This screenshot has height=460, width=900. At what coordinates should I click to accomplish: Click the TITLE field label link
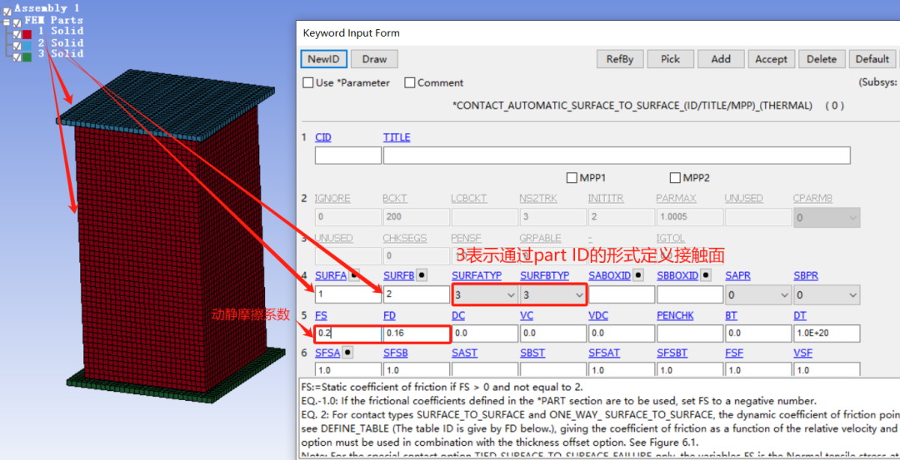click(x=397, y=137)
